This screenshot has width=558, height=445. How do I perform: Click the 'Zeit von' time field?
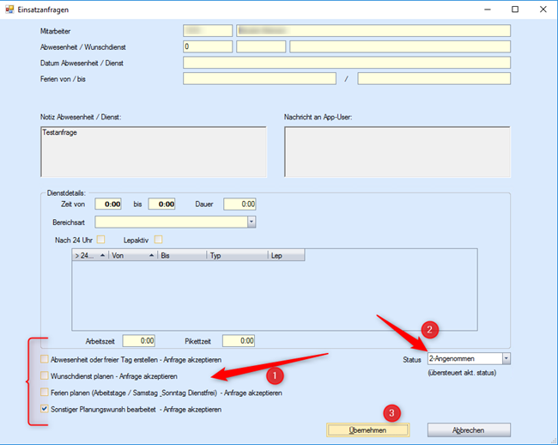[x=112, y=204]
